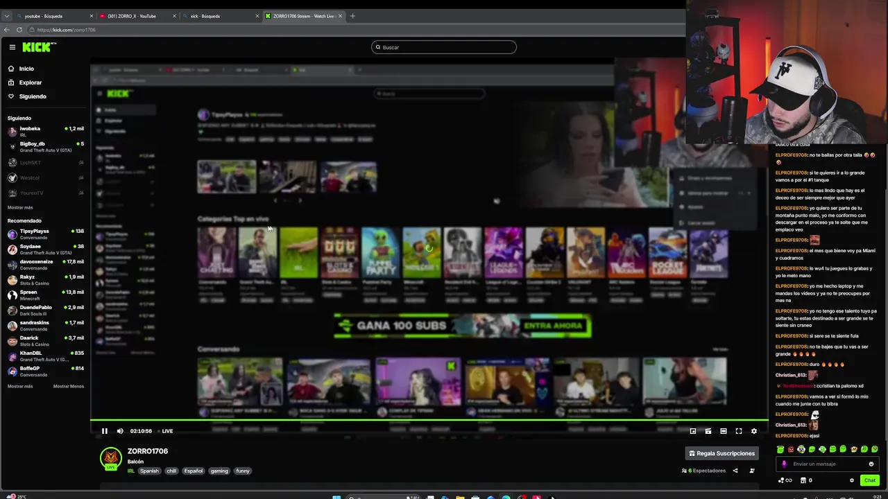The image size is (888, 499).
Task: Focus the Buscar search field
Action: coord(444,47)
